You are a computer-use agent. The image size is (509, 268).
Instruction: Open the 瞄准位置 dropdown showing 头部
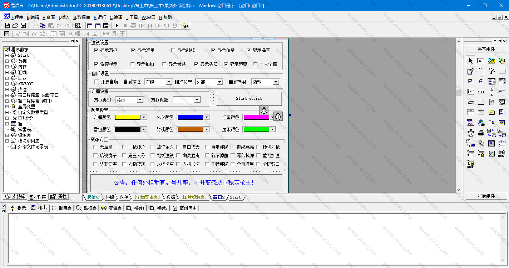click(220, 82)
